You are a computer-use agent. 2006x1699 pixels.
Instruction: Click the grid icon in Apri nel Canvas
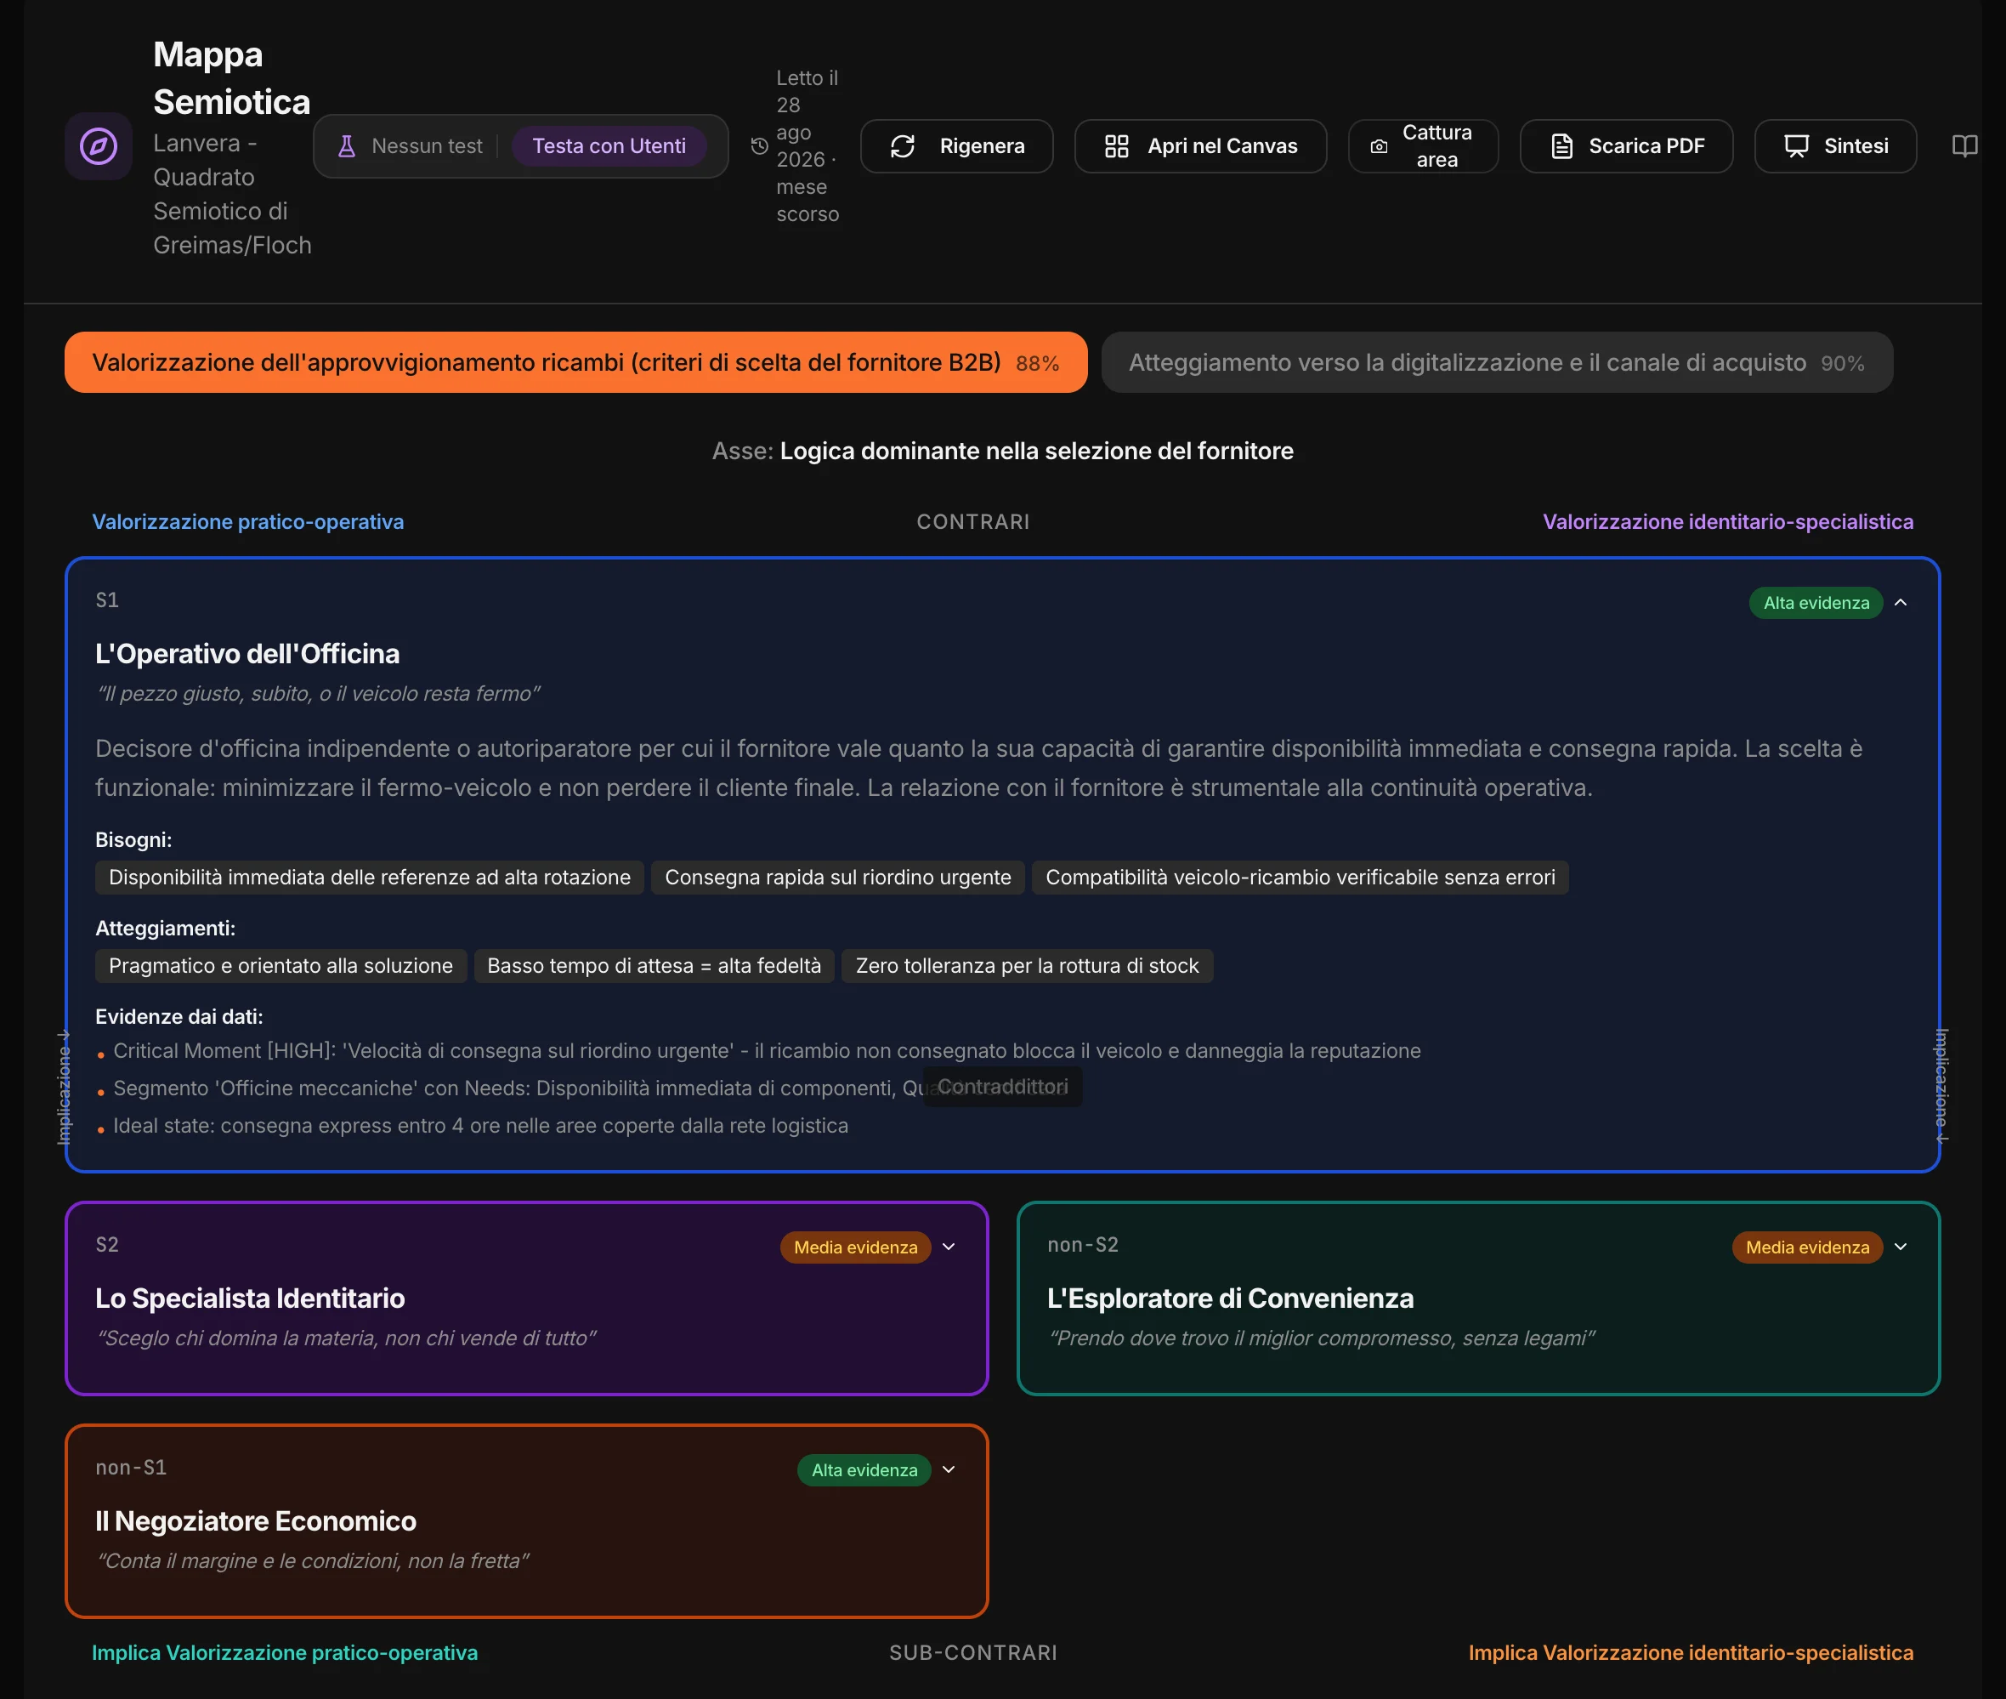[x=1117, y=146]
